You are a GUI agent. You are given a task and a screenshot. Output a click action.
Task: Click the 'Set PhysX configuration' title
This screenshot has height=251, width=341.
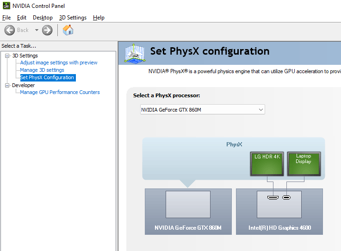click(210, 51)
